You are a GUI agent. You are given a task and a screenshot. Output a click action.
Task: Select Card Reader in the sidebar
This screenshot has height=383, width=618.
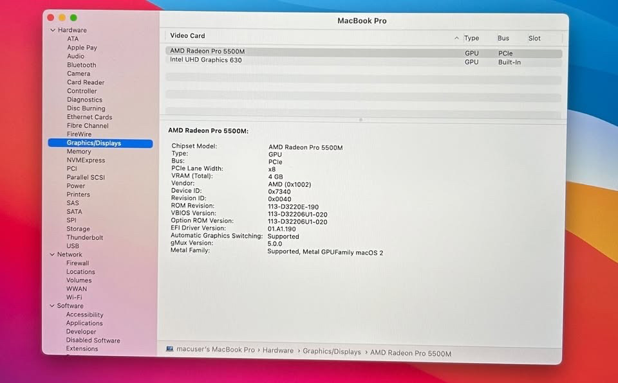86,82
